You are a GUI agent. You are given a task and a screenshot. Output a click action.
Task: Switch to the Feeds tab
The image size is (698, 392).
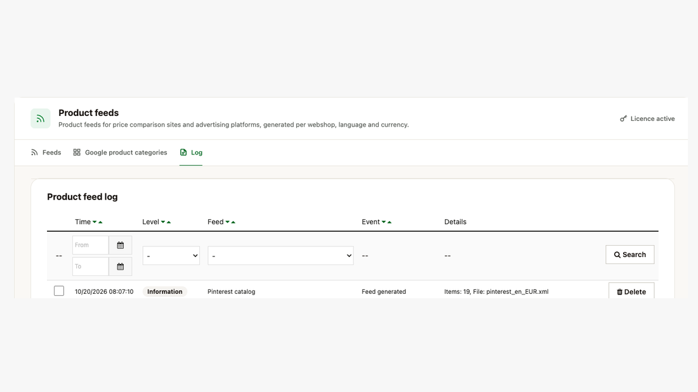coord(46,153)
